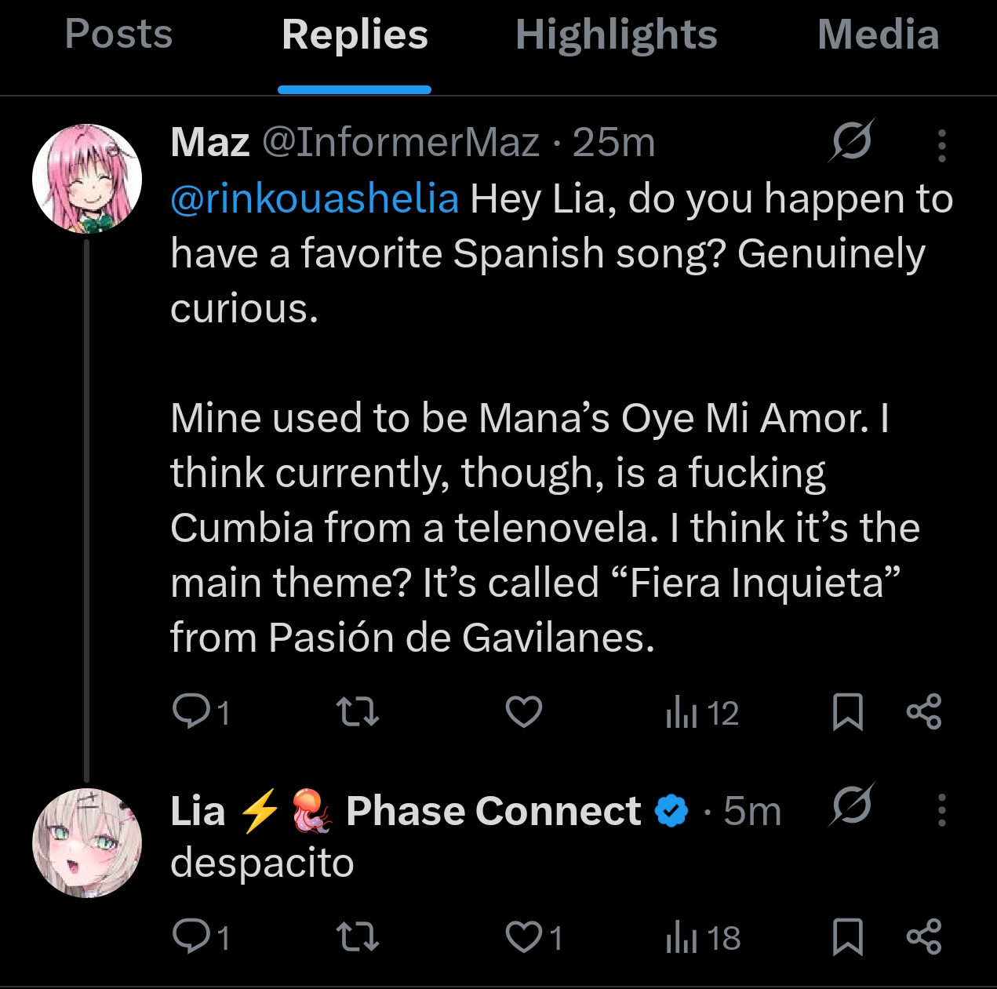Share Maz's post
The height and width of the screenshot is (989, 997).
(924, 712)
